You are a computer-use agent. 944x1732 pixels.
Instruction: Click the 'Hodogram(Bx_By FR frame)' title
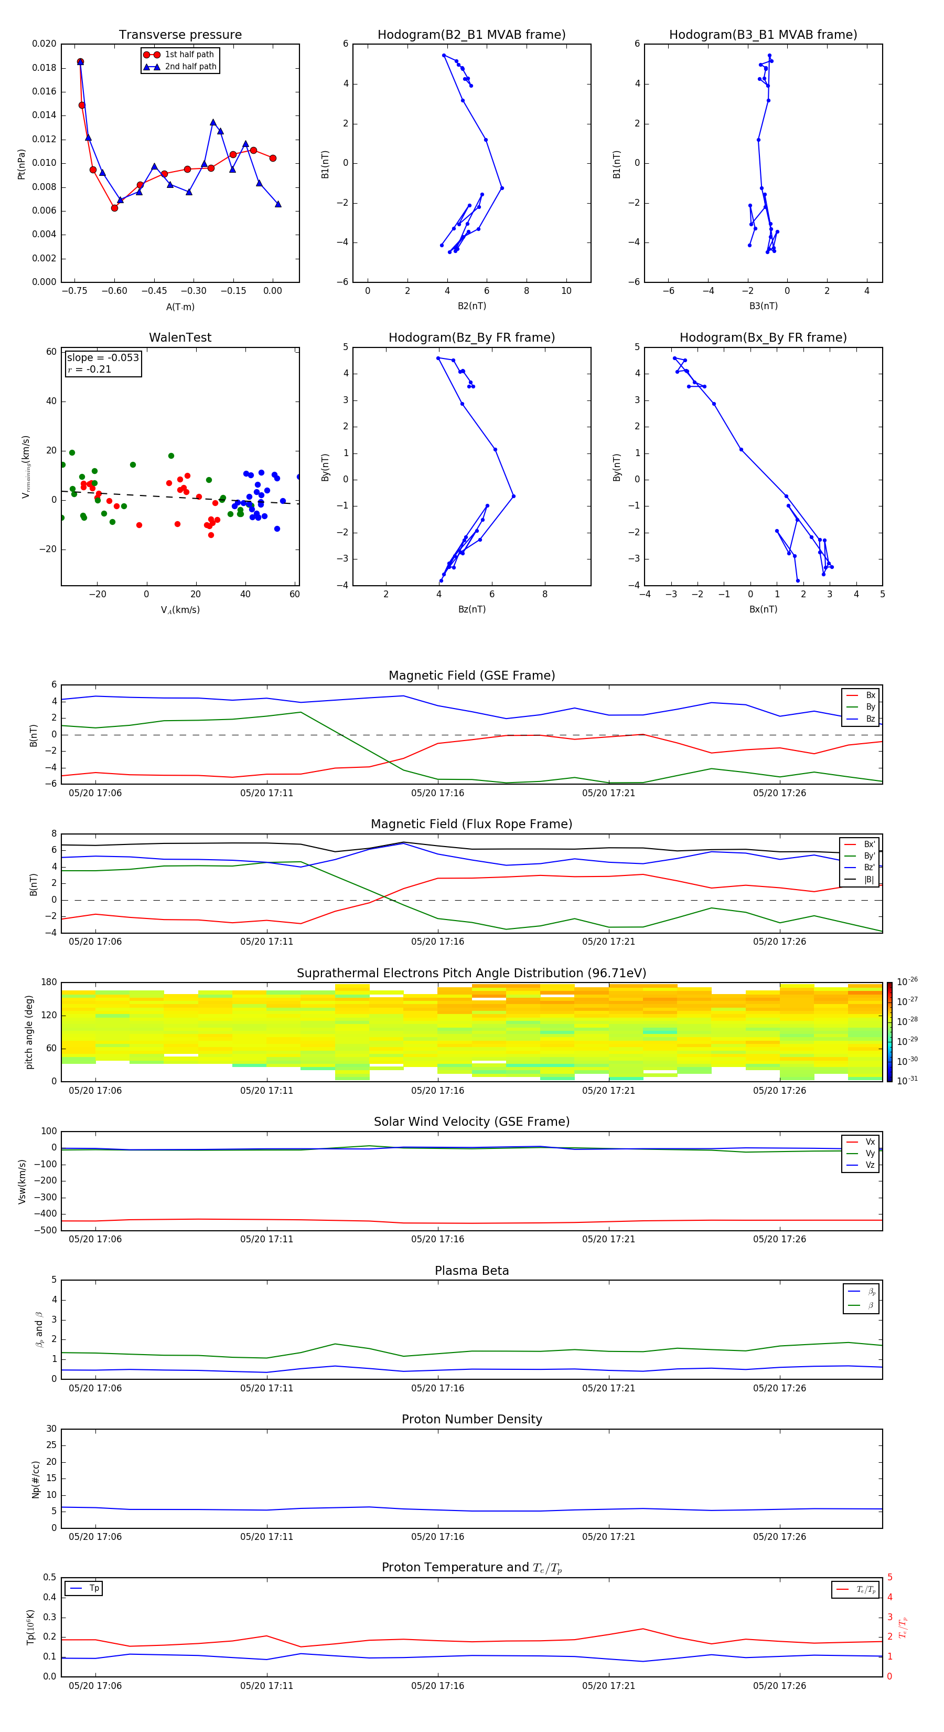point(763,337)
